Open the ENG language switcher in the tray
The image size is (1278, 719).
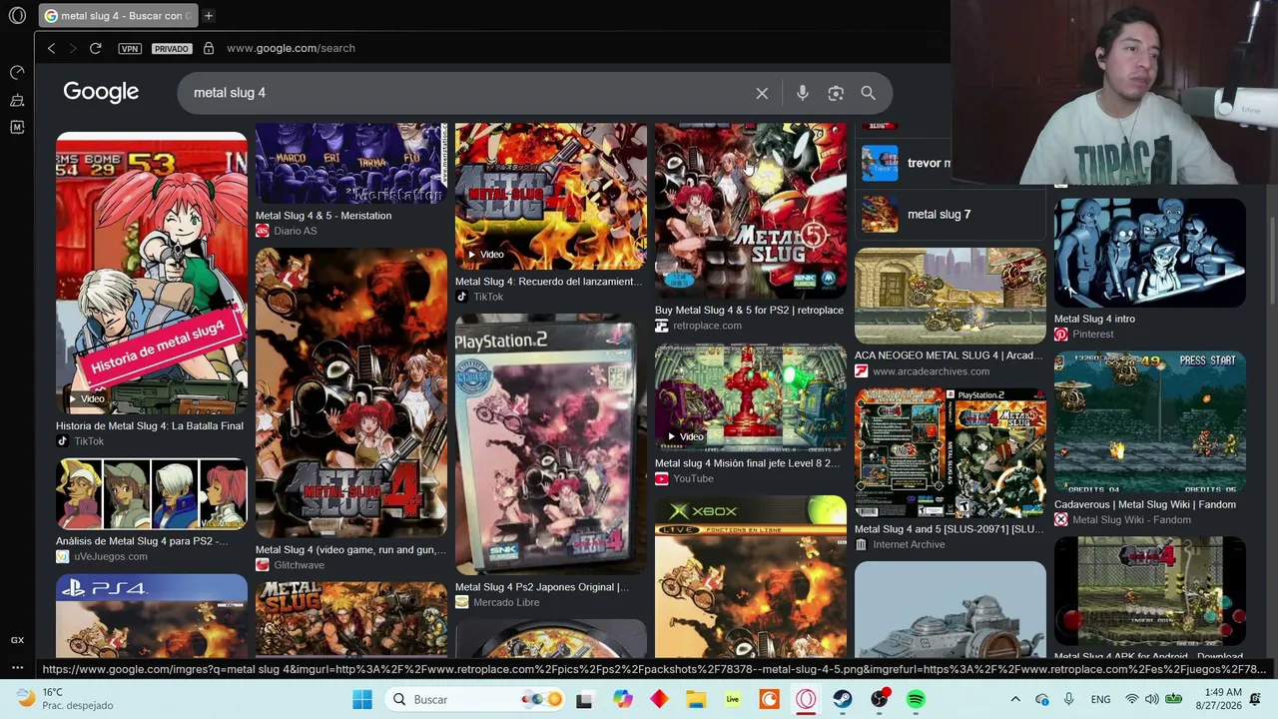pos(1100,699)
